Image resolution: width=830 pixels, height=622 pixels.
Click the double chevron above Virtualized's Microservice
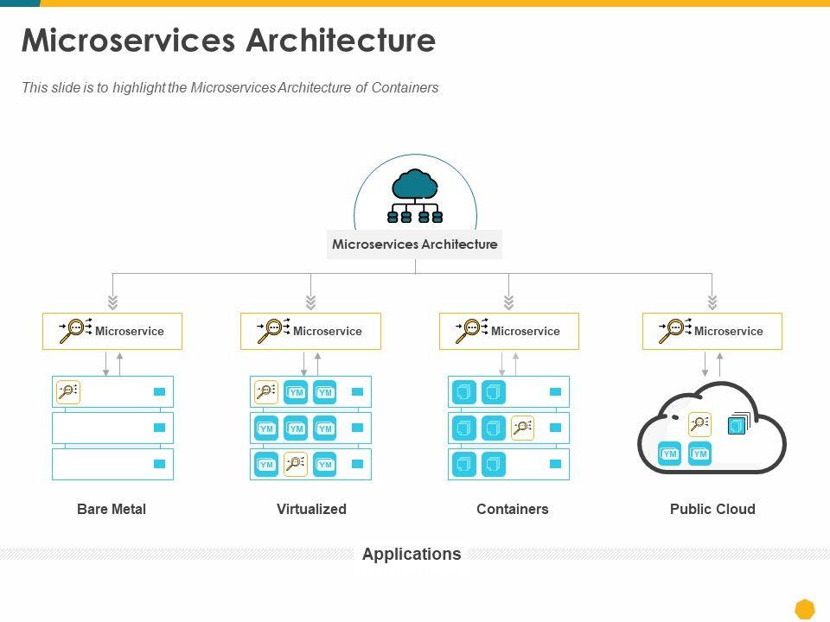[x=310, y=302]
